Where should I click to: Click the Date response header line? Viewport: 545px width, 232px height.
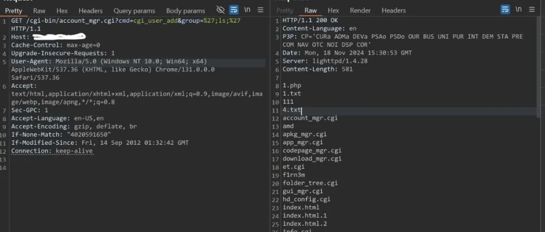[347, 53]
